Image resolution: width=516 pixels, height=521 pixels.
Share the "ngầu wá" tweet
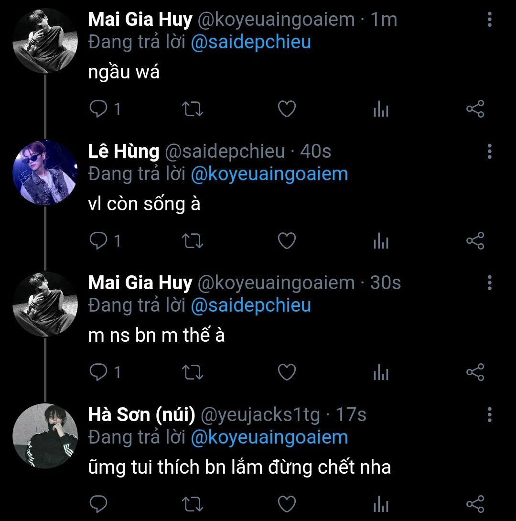tap(475, 109)
